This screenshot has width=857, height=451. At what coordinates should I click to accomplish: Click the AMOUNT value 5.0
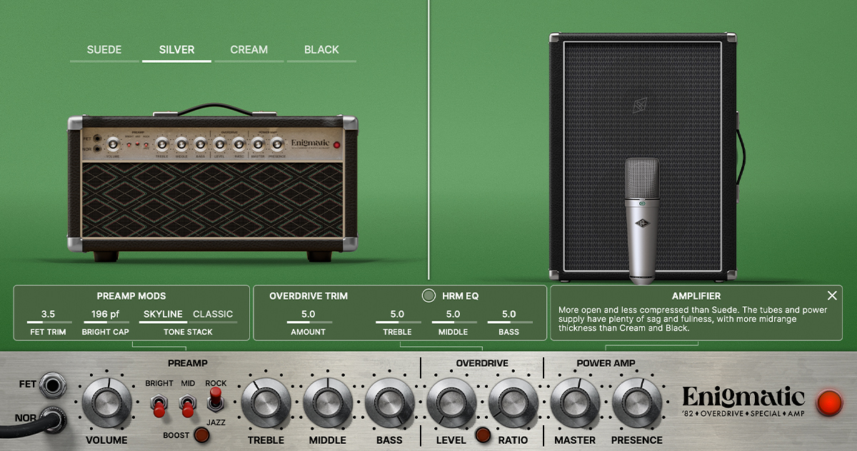[308, 314]
